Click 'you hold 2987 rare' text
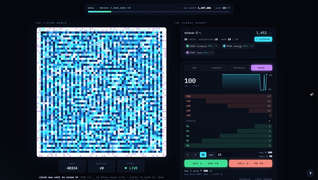 click(x=194, y=174)
